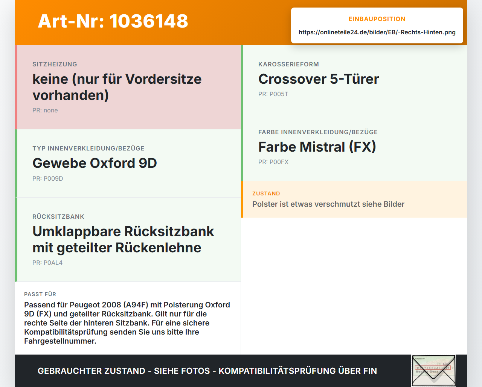This screenshot has height=387, width=482.
Task: Select 'Polster ist etwas verschmutzt siehe Bilder'
Action: pos(328,204)
